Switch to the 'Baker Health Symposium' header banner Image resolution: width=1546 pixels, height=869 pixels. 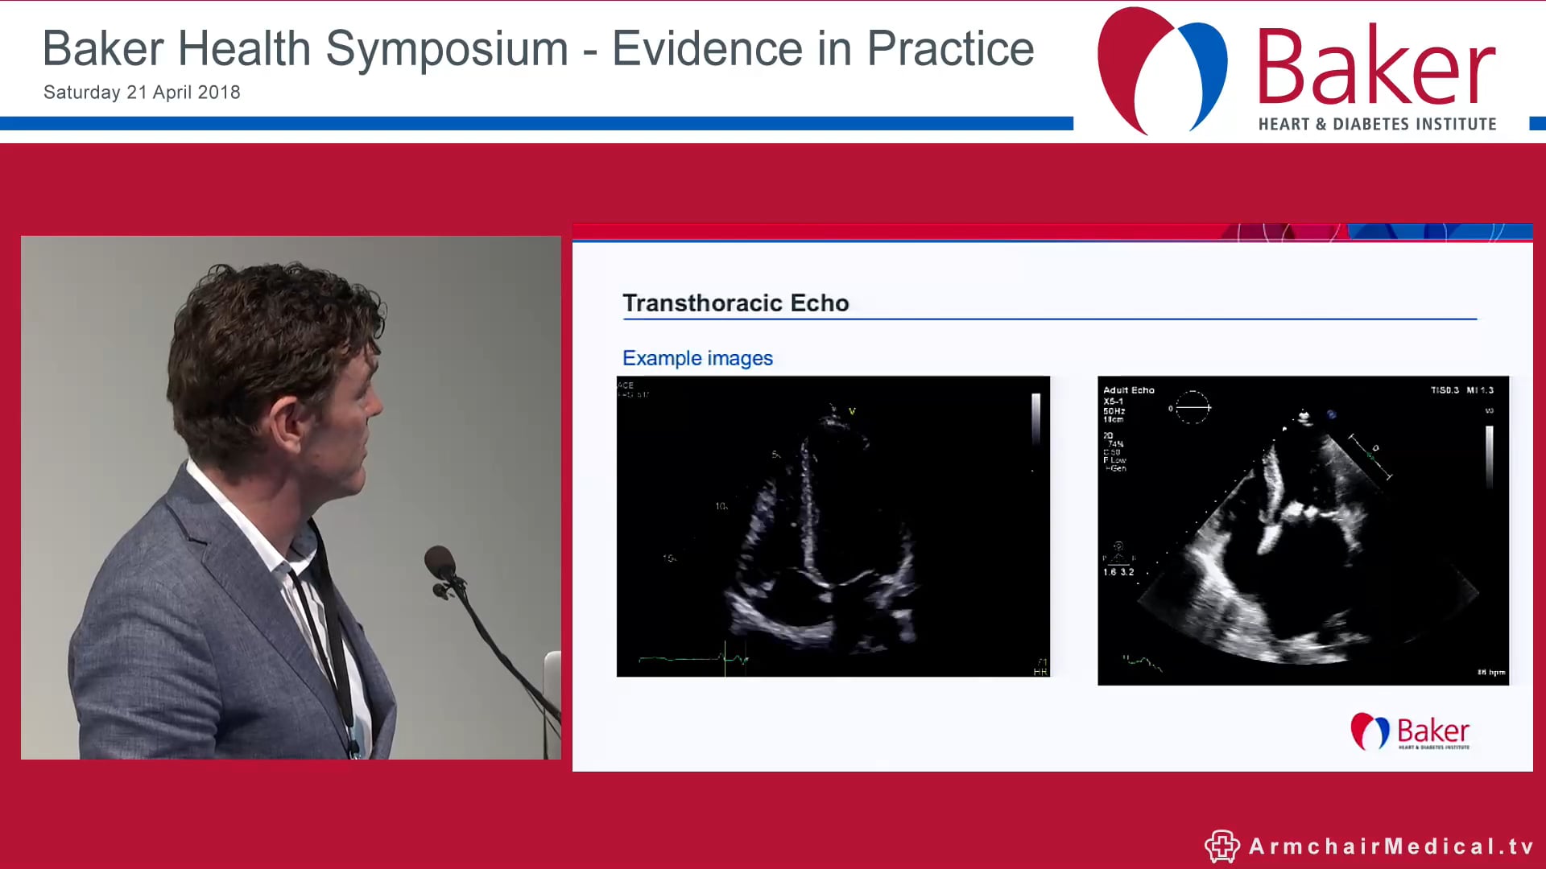tap(538, 48)
